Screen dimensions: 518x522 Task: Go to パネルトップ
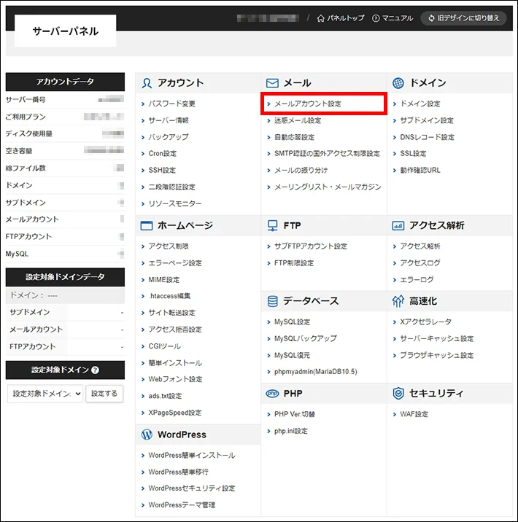pos(341,18)
